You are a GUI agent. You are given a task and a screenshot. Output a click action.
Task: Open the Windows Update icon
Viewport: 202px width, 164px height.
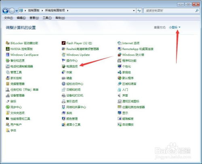coord(63,55)
